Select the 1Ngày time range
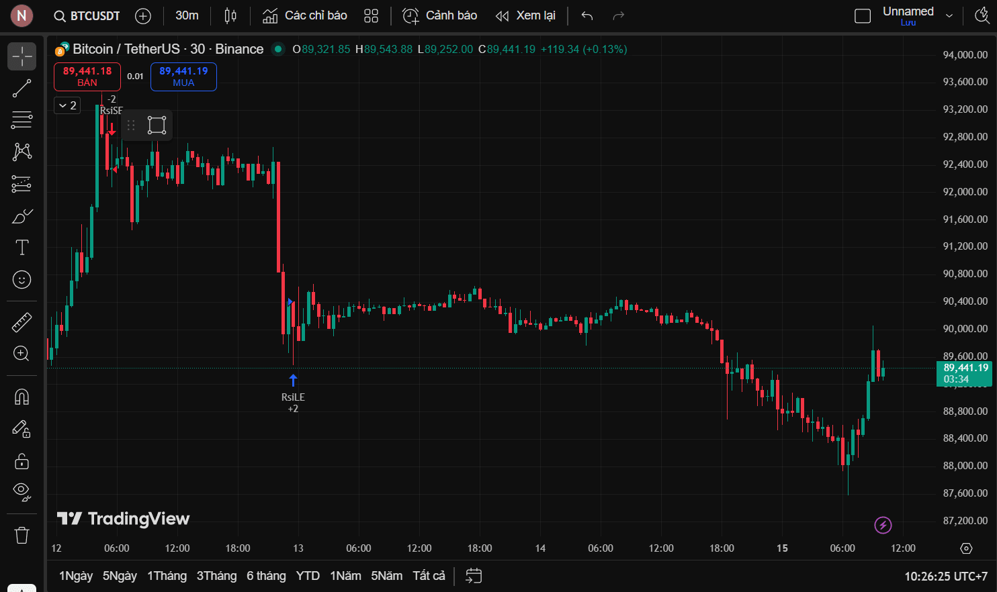Image resolution: width=997 pixels, height=592 pixels. coord(76,576)
